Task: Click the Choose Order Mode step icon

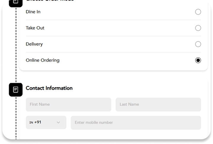Action: (x=16, y=2)
